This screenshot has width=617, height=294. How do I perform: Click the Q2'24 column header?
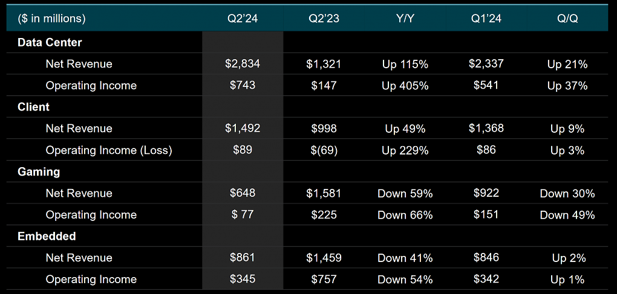click(x=243, y=19)
